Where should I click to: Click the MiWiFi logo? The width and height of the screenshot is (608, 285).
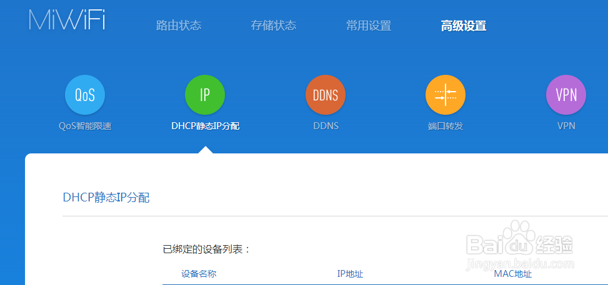pos(67,20)
